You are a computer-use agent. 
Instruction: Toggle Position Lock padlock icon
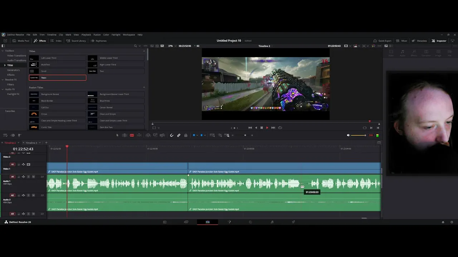(185, 135)
